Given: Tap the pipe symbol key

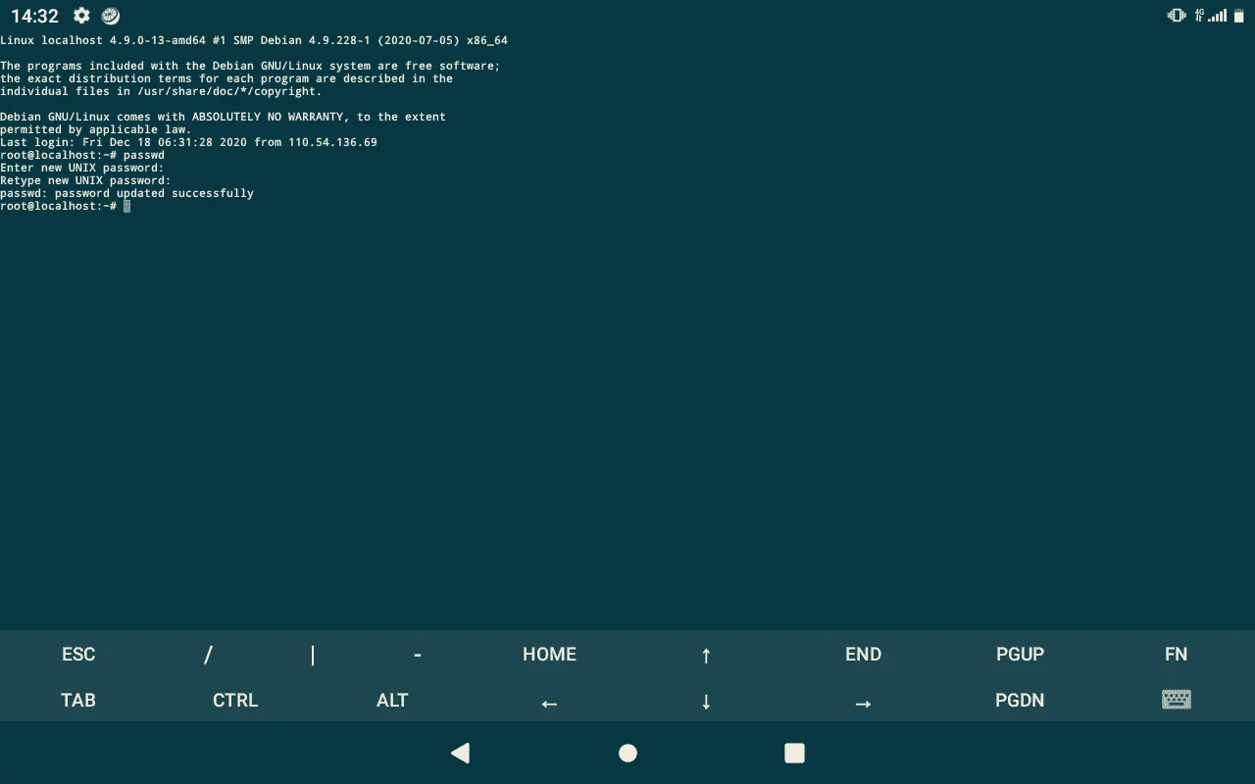Looking at the screenshot, I should tap(313, 654).
